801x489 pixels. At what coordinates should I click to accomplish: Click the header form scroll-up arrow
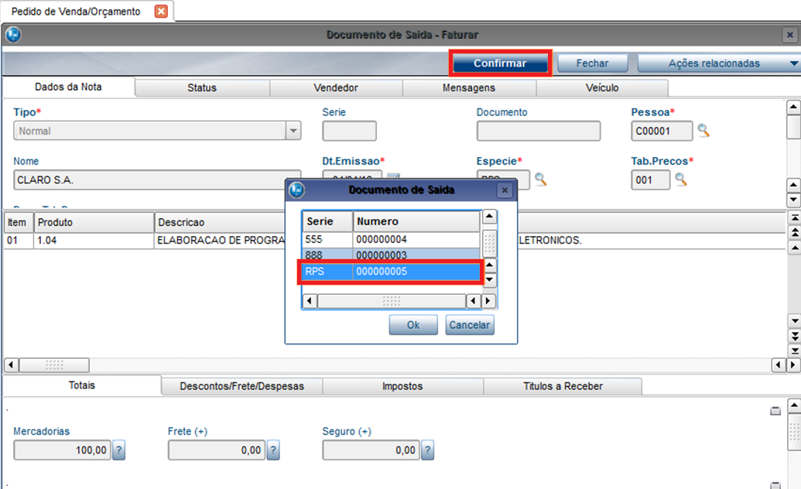pos(792,107)
